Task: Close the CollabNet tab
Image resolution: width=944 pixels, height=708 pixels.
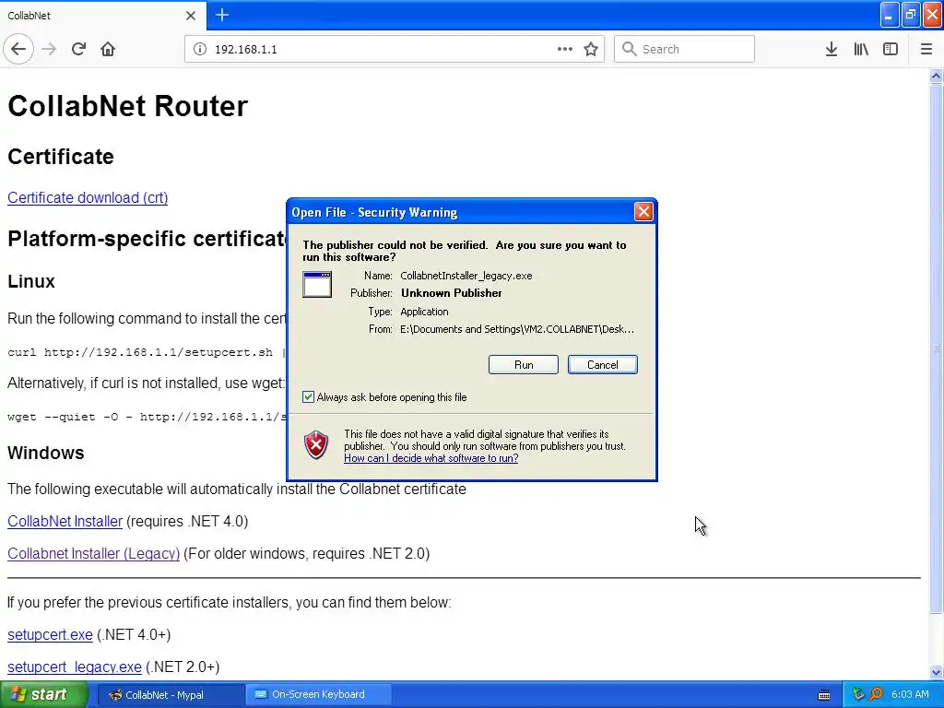Action: [191, 16]
